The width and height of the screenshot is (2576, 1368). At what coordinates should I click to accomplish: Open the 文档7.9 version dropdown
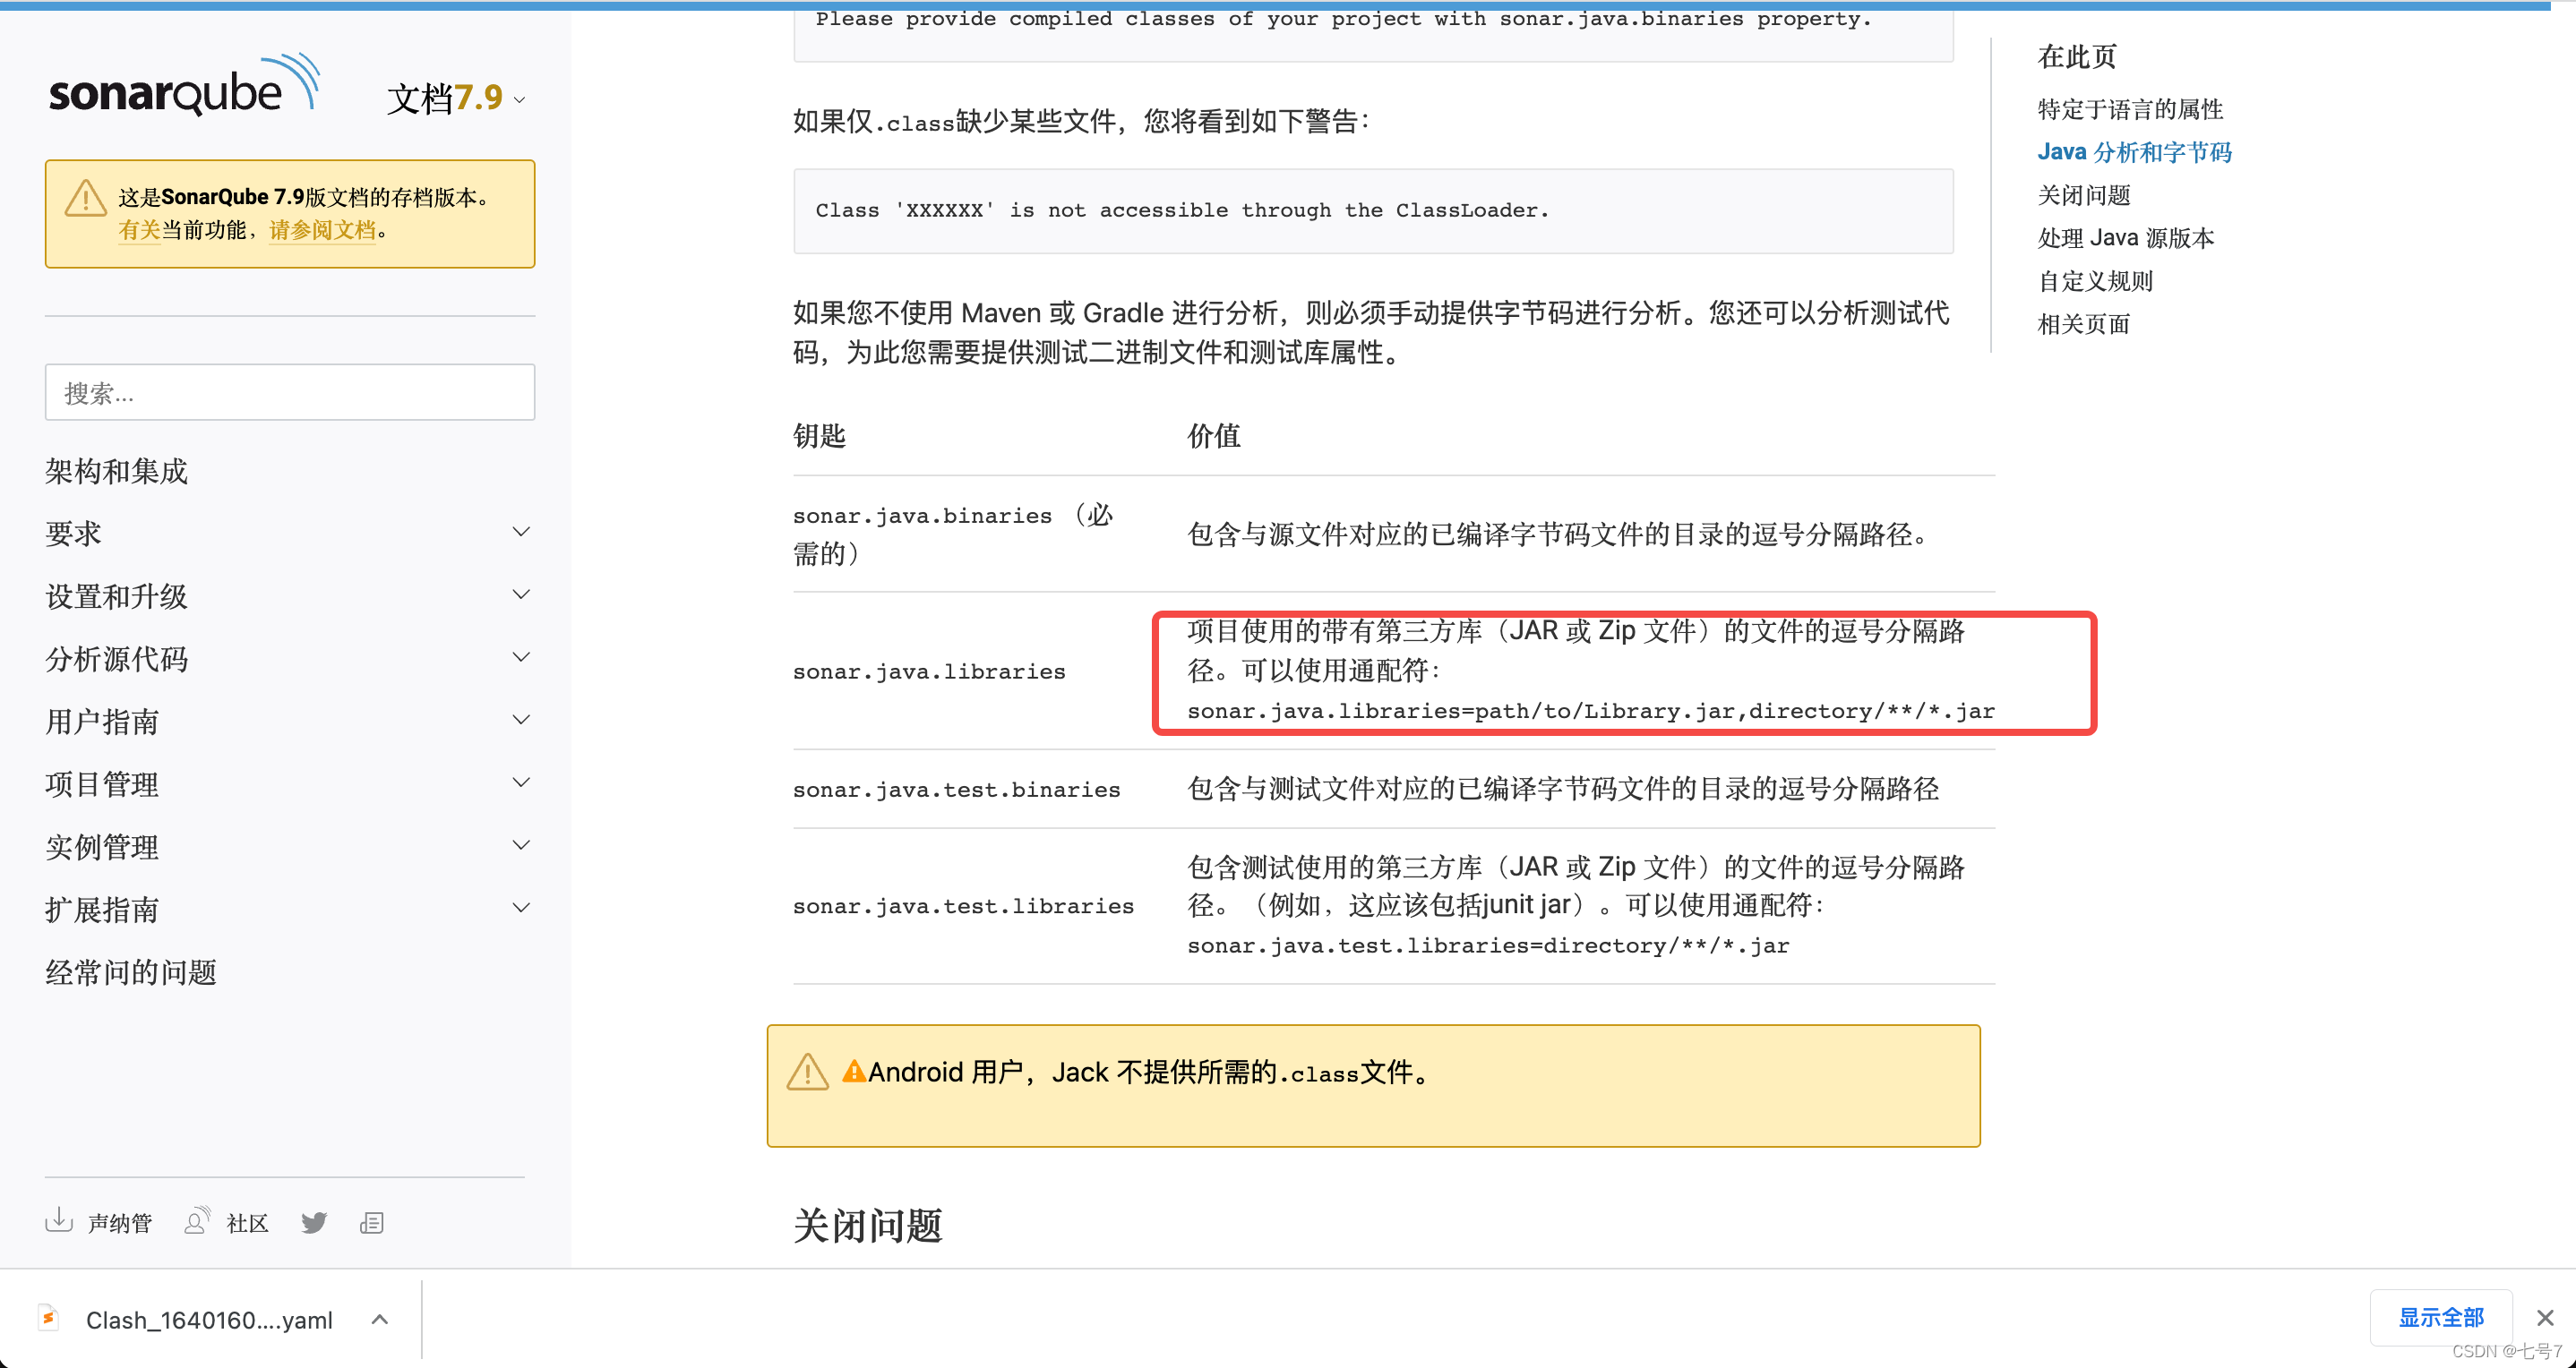pyautogui.click(x=455, y=98)
